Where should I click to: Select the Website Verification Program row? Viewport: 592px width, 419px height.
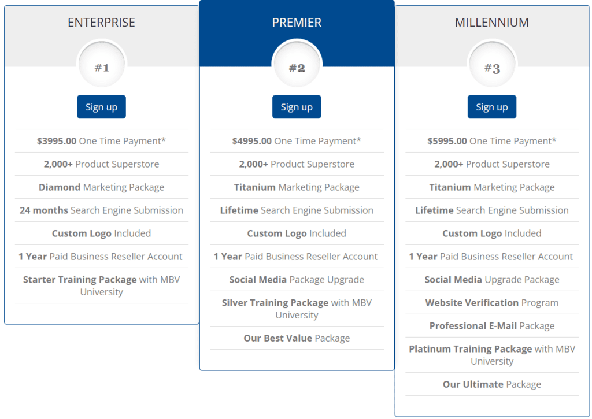pyautogui.click(x=492, y=303)
